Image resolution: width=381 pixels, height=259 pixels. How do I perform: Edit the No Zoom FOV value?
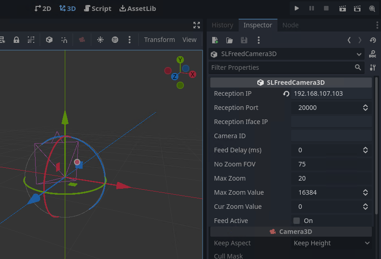pyautogui.click(x=331, y=164)
